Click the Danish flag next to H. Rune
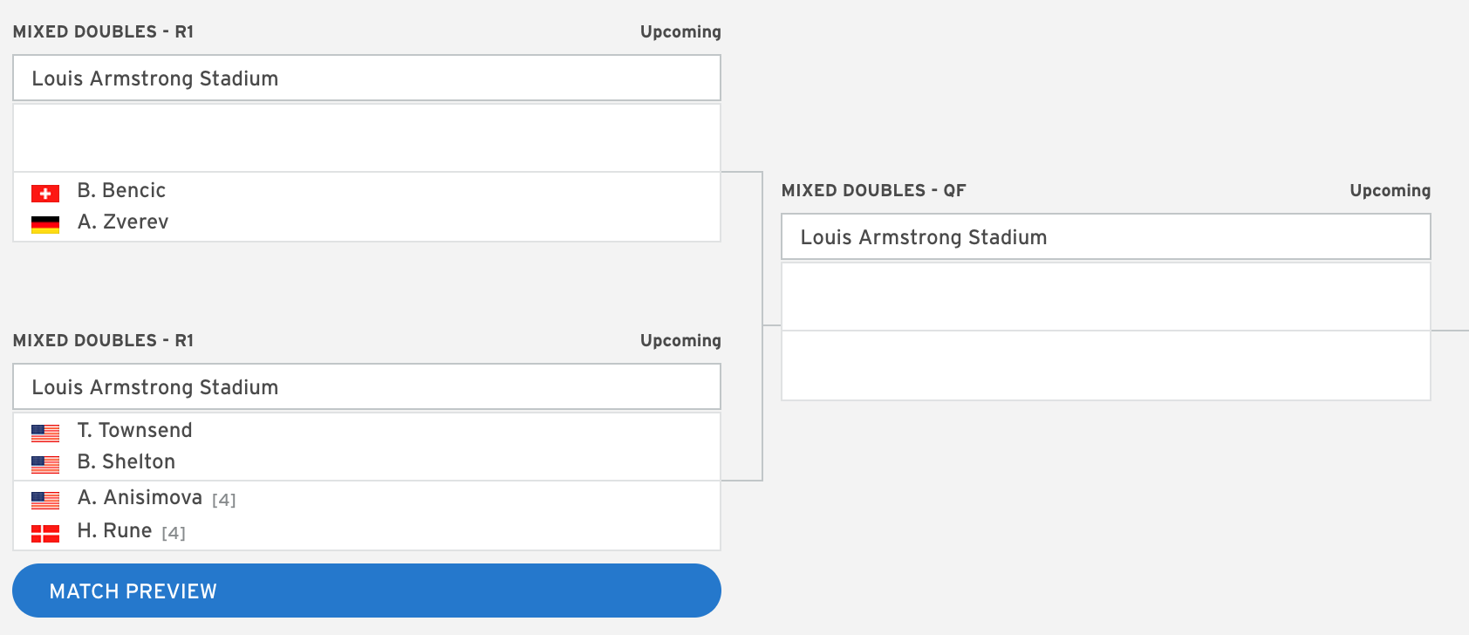This screenshot has height=635, width=1469. coord(45,533)
